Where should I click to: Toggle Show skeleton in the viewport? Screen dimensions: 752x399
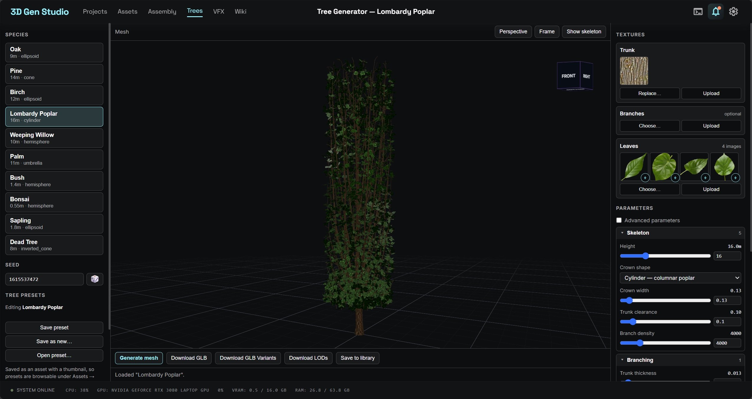(x=584, y=32)
